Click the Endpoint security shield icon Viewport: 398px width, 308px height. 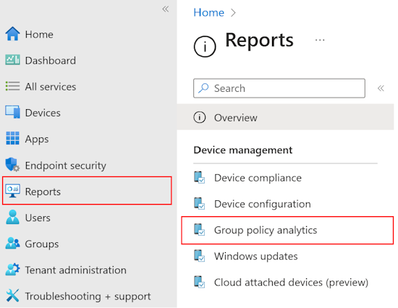(12, 165)
